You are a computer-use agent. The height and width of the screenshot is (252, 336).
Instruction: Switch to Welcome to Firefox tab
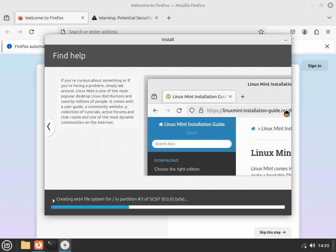coord(52,18)
